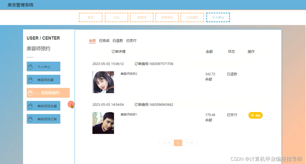Navigate to the 美容项目 page

pos(167,17)
